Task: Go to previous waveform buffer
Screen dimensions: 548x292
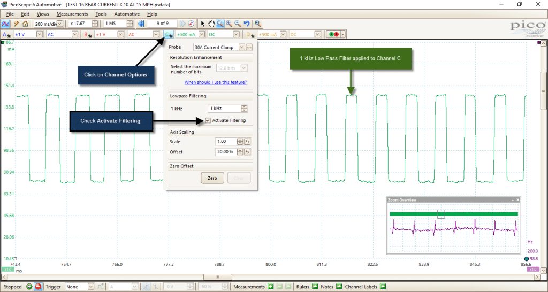Action: 141,24
